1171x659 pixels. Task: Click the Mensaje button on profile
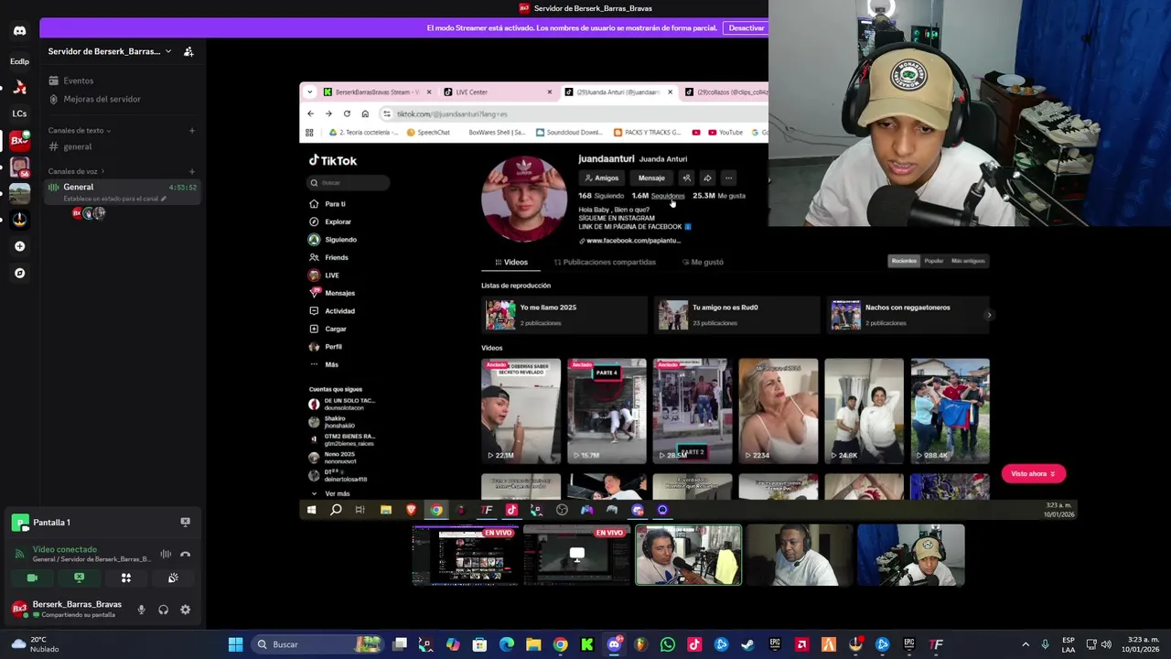point(651,178)
